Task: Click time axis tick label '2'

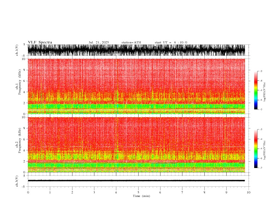Action: (72, 192)
